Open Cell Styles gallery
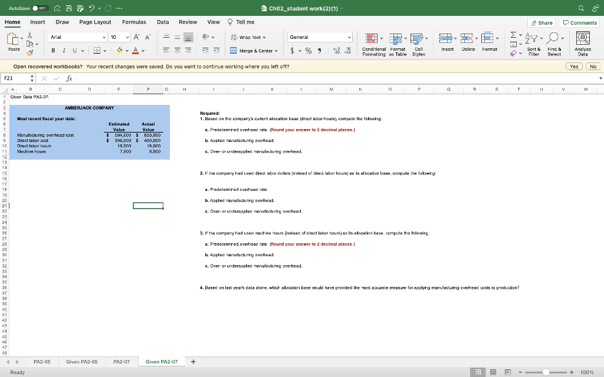This screenshot has width=604, height=377. pyautogui.click(x=418, y=45)
